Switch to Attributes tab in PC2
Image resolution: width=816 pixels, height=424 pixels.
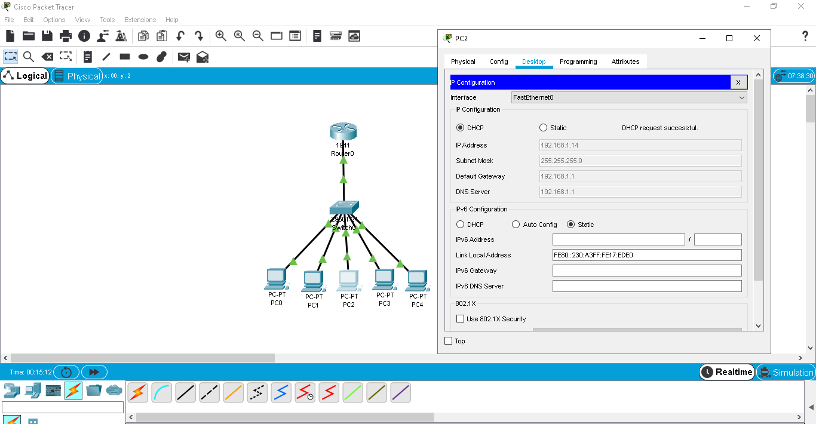[625, 62]
